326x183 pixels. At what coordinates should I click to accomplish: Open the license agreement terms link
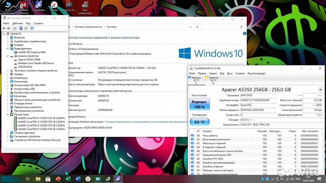pyautogui.click(x=146, y=122)
